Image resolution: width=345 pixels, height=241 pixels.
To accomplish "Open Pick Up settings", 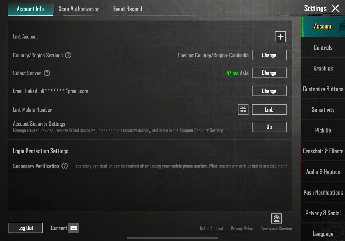I will click(x=323, y=130).
